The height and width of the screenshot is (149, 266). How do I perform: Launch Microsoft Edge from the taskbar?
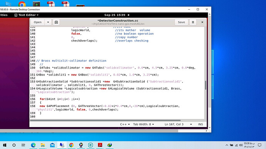coord(33,145)
